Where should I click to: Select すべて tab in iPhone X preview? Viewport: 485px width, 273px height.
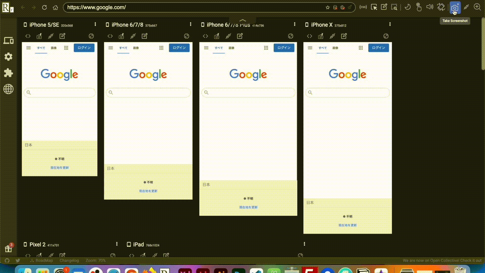pos(323,48)
